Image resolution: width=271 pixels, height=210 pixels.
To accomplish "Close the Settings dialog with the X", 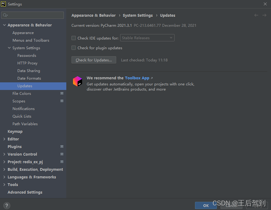I will pyautogui.click(x=265, y=4).
